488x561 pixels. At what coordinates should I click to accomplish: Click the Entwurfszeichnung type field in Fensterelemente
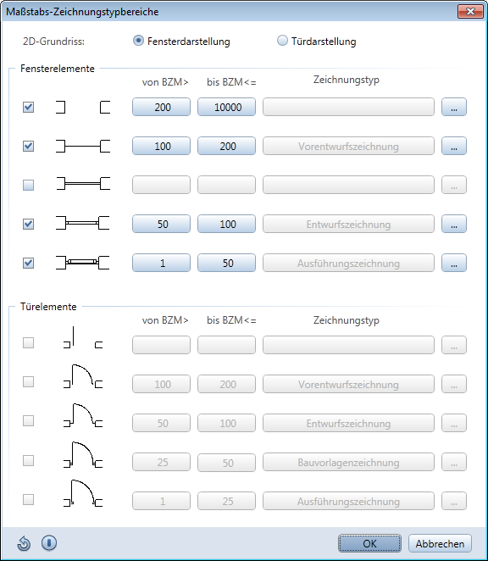348,224
